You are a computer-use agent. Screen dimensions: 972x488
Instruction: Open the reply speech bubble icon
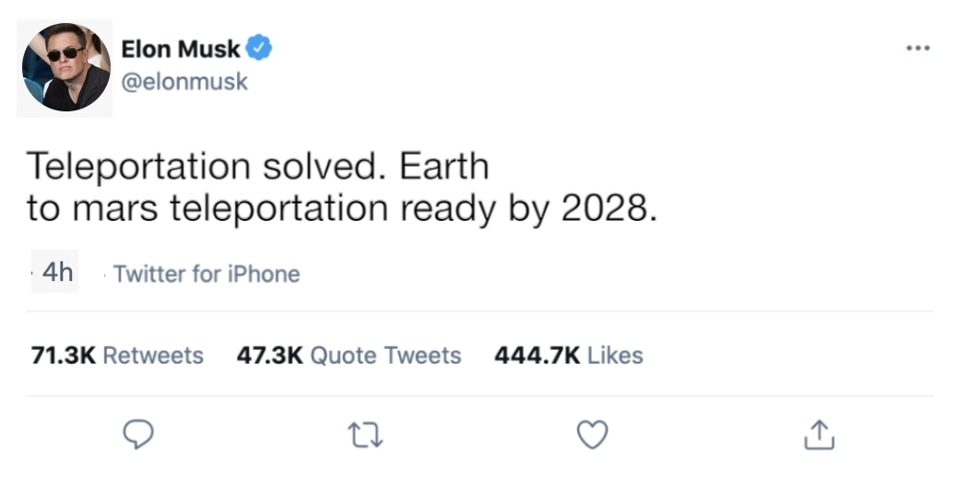136,436
